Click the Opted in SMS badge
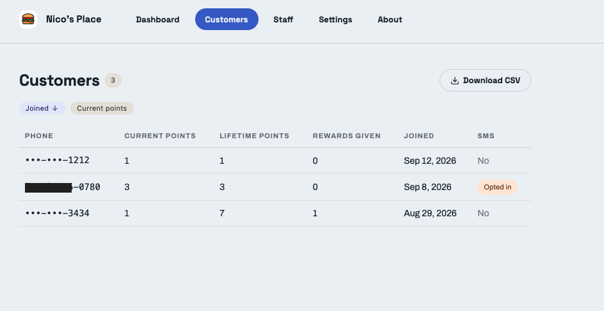 (x=497, y=187)
